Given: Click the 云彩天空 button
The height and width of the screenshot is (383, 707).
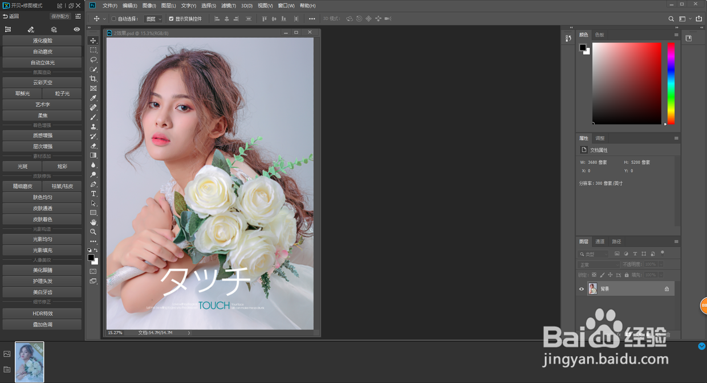Looking at the screenshot, I should pyautogui.click(x=42, y=83).
